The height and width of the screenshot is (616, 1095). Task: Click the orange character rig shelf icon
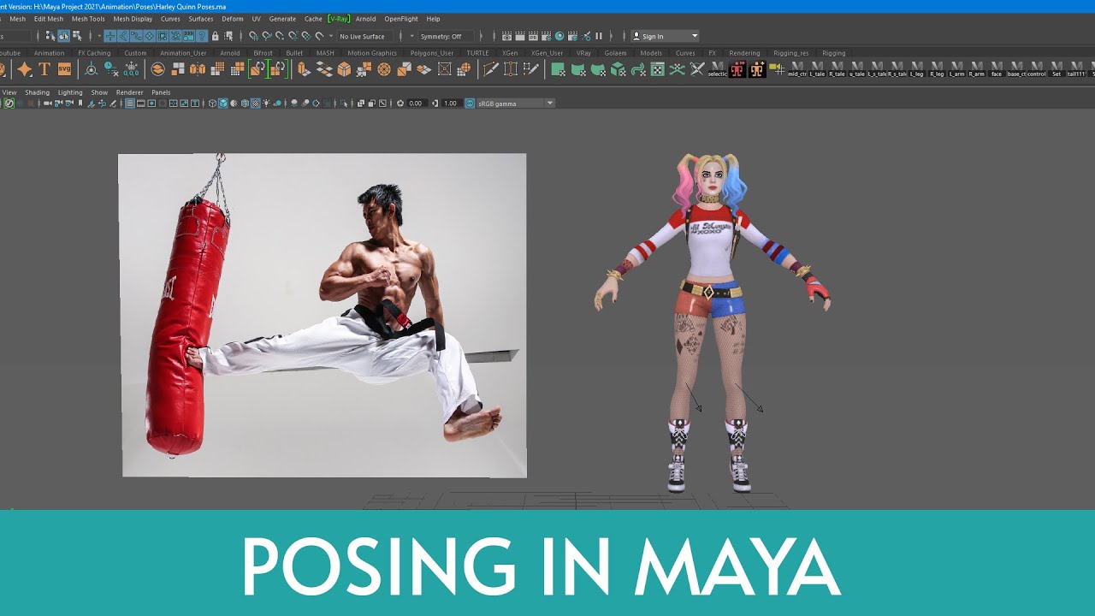pos(756,69)
